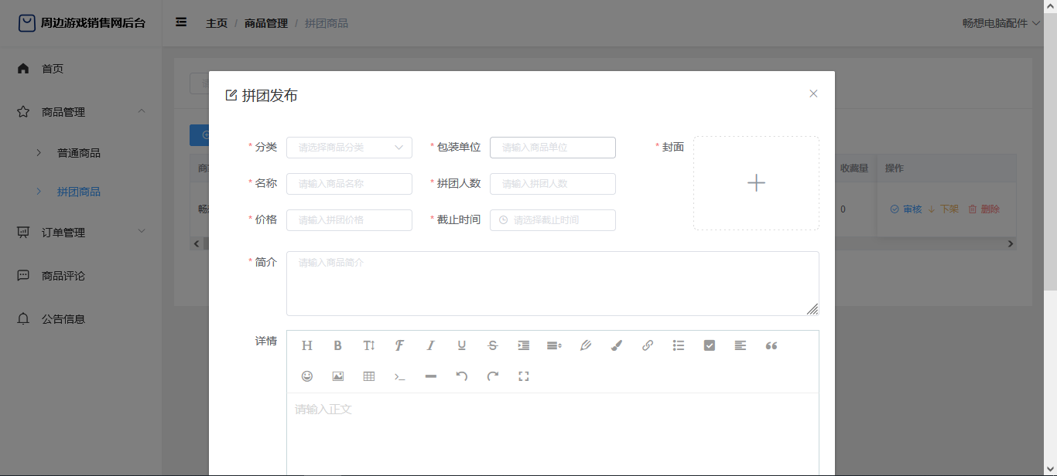The image size is (1057, 476).
Task: Insert an image via editor toolbar
Action: pos(338,376)
